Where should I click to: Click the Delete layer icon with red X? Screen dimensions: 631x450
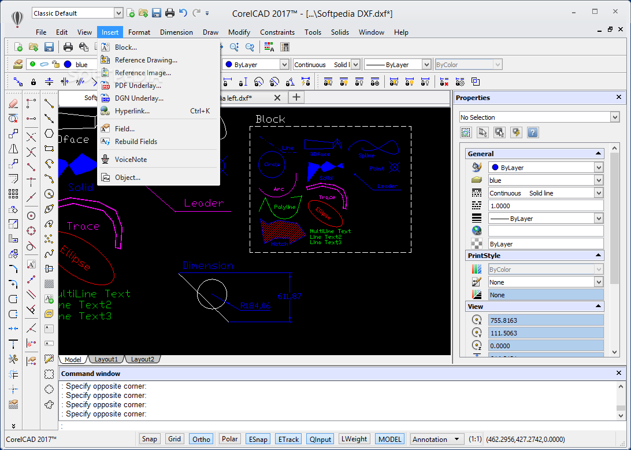(x=444, y=82)
